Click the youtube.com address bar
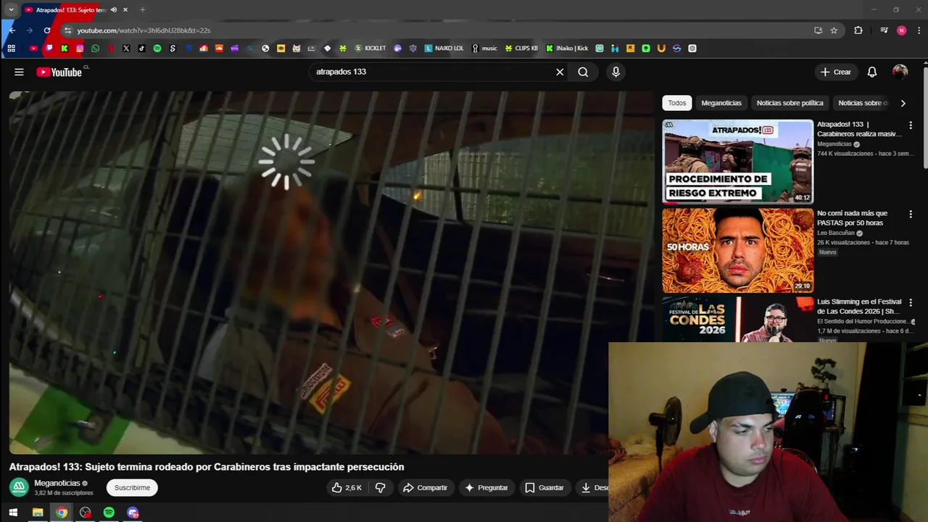 click(x=435, y=30)
